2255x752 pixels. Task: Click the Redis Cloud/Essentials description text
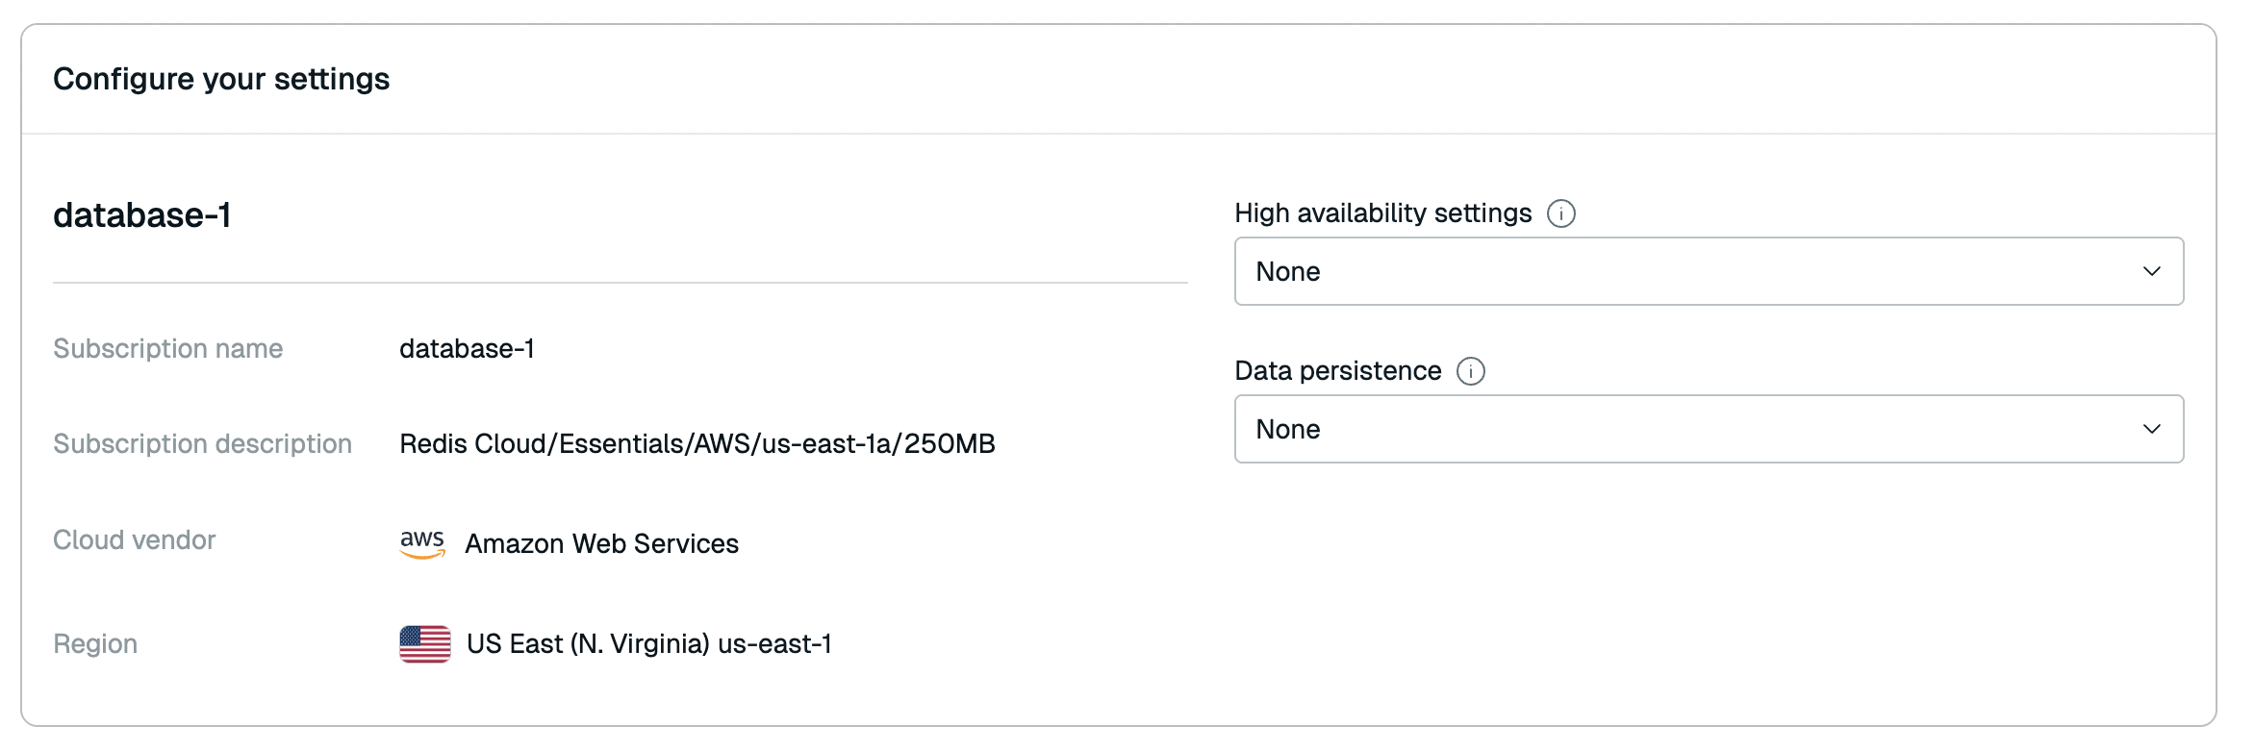[x=697, y=443]
